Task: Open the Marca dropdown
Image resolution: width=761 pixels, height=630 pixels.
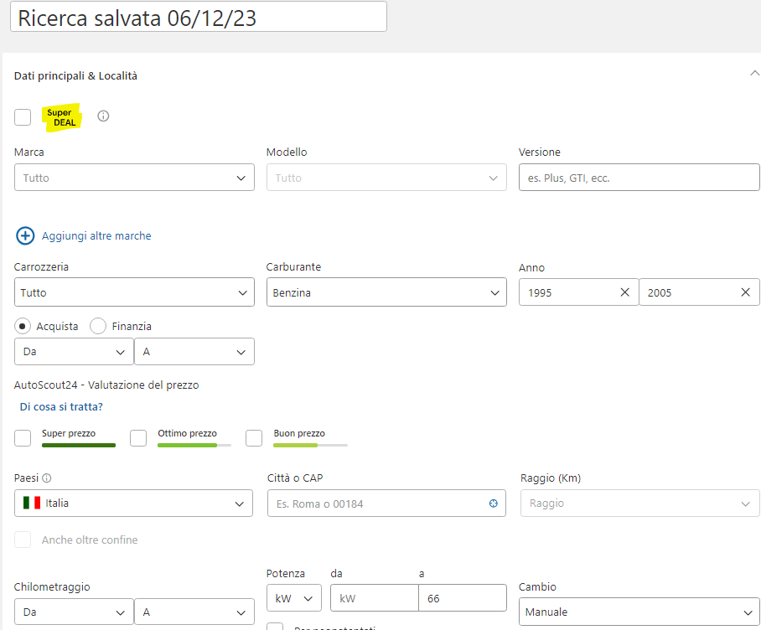Action: [x=134, y=178]
